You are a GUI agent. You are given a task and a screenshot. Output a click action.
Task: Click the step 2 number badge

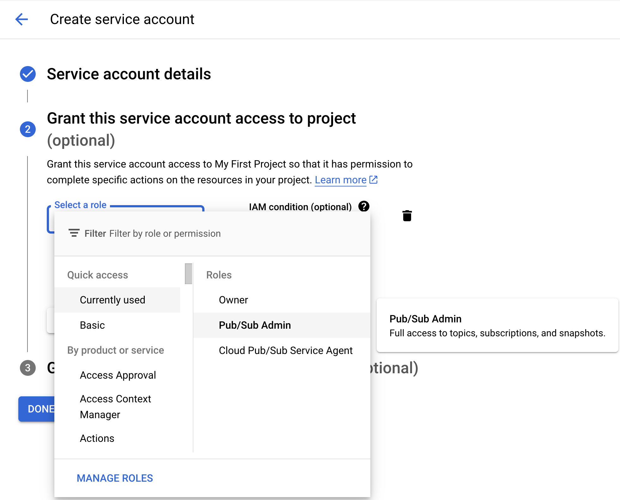pyautogui.click(x=28, y=129)
